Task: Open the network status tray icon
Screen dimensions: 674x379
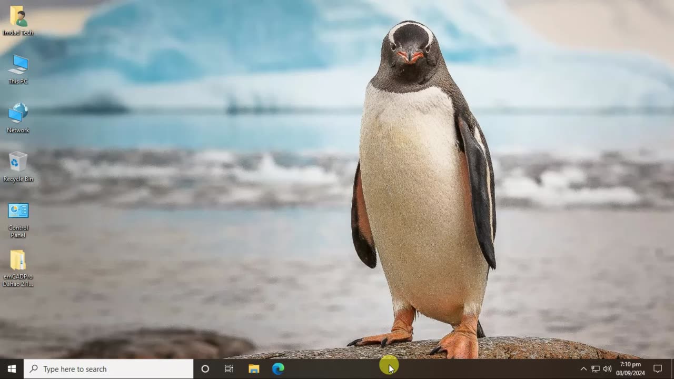Action: click(x=596, y=369)
